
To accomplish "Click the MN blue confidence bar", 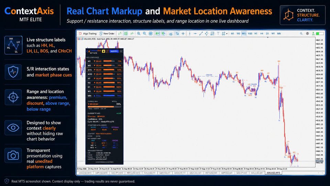I will point(109,96).
